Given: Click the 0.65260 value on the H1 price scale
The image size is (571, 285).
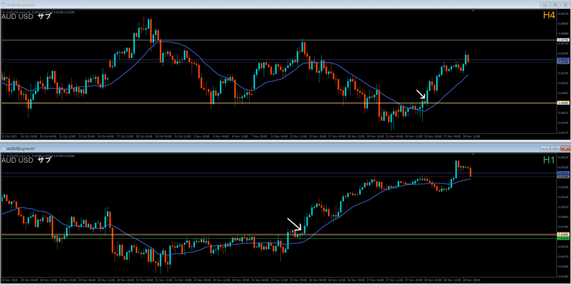Looking at the screenshot, I should (x=563, y=187).
